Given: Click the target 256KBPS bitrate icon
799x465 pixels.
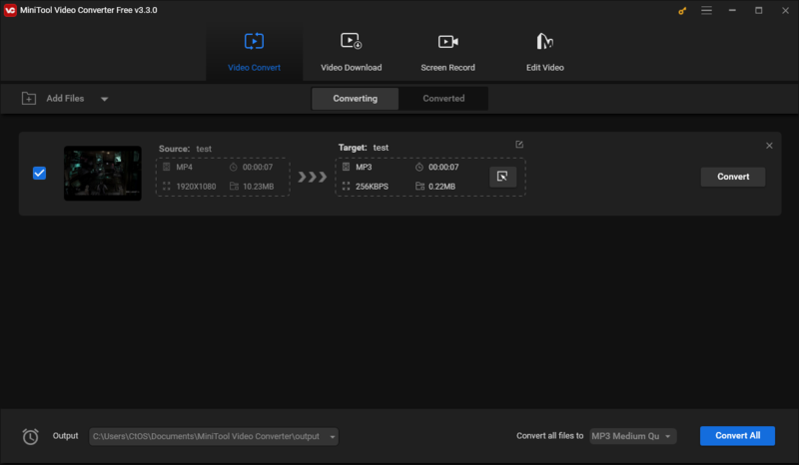Looking at the screenshot, I should click(346, 187).
